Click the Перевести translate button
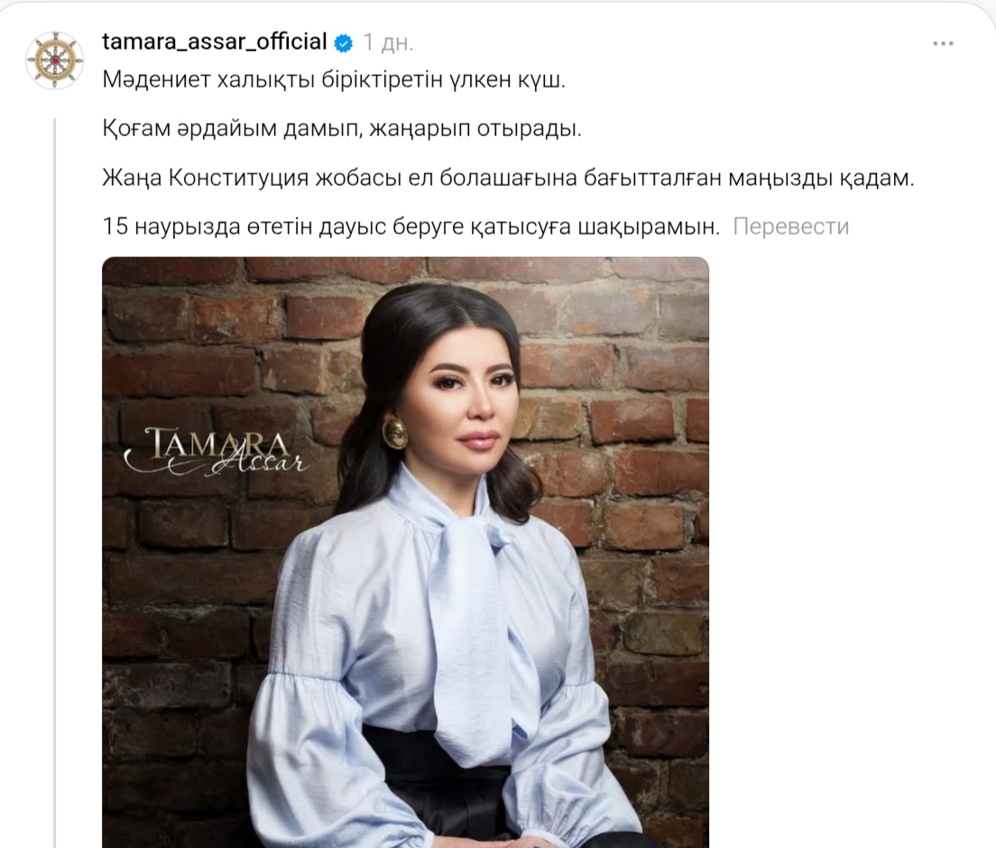The height and width of the screenshot is (848, 996). click(791, 226)
